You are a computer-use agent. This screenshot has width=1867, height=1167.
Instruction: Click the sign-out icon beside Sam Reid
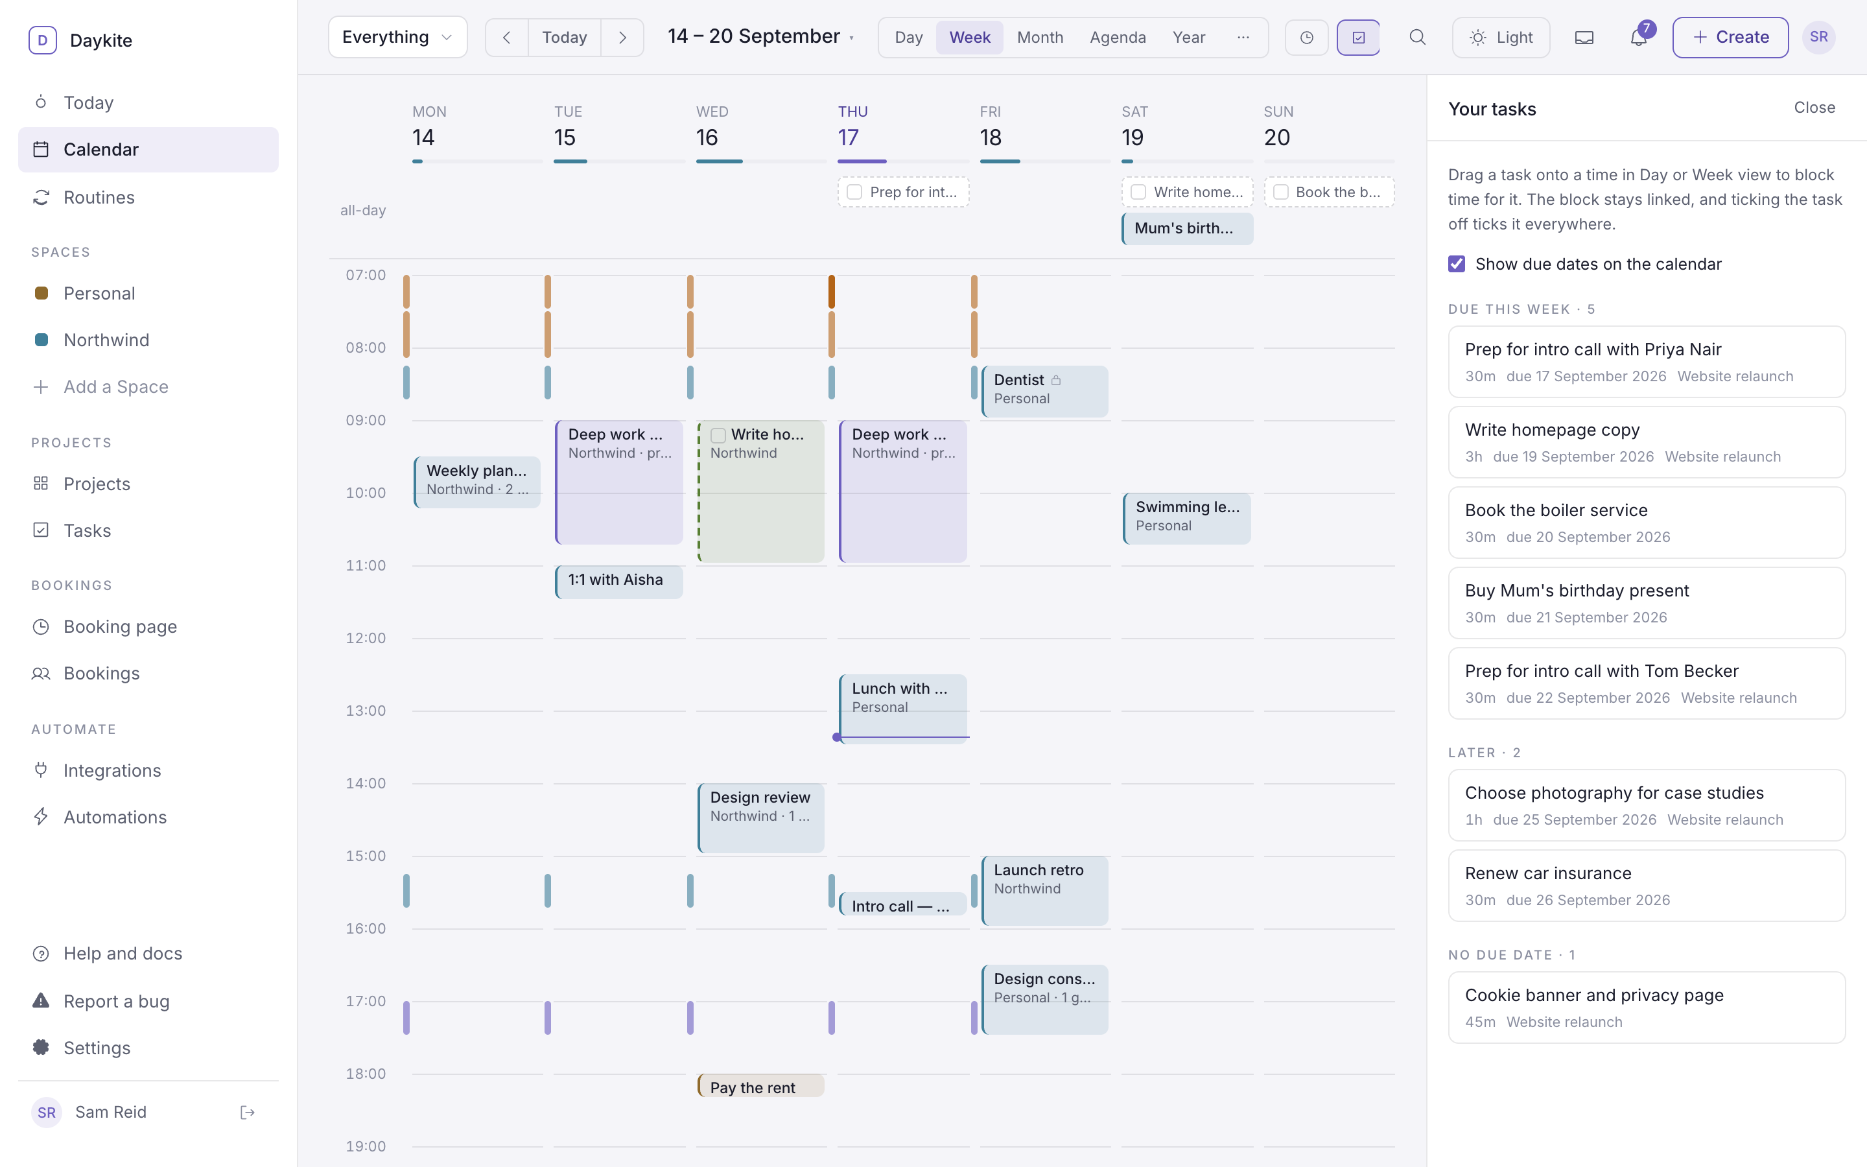click(248, 1112)
